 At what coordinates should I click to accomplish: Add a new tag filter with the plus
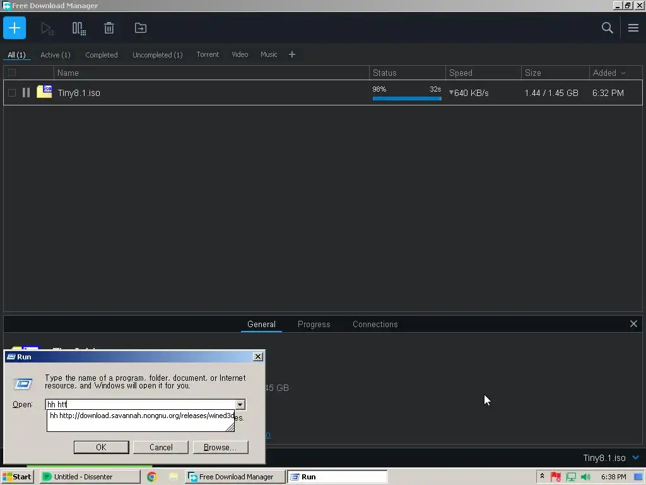[291, 54]
